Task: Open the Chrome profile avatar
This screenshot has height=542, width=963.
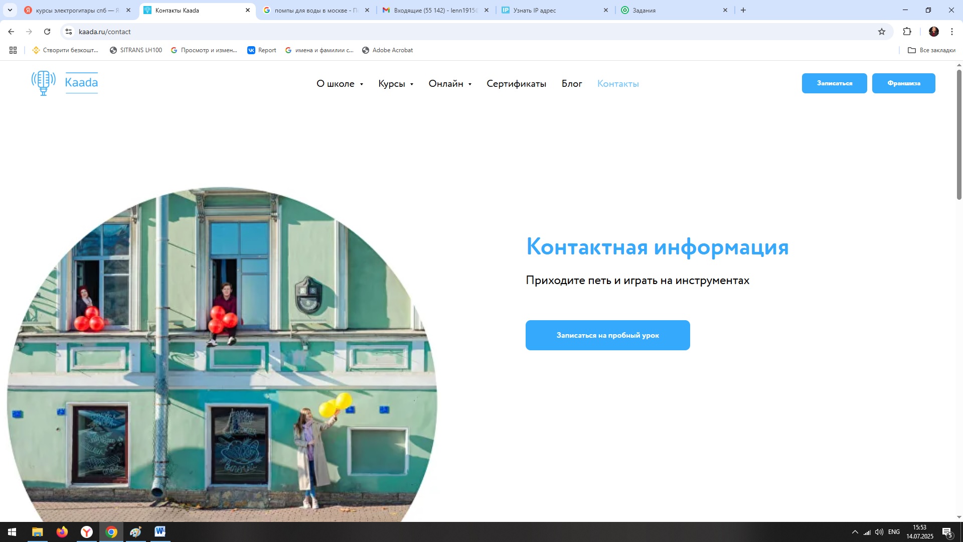Action: pos(933,32)
